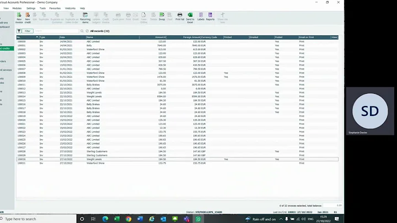Open the Internet Explorer taskbar icon
Image resolution: width=397 pixels, height=223 pixels.
pos(152,219)
